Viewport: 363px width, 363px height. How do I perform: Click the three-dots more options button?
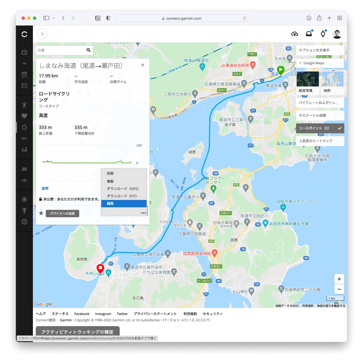(x=143, y=213)
